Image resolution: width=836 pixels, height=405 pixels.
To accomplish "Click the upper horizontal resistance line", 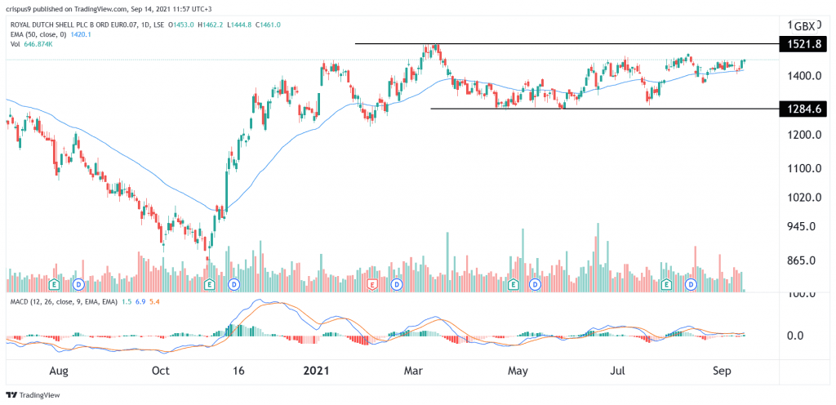I will (567, 44).
